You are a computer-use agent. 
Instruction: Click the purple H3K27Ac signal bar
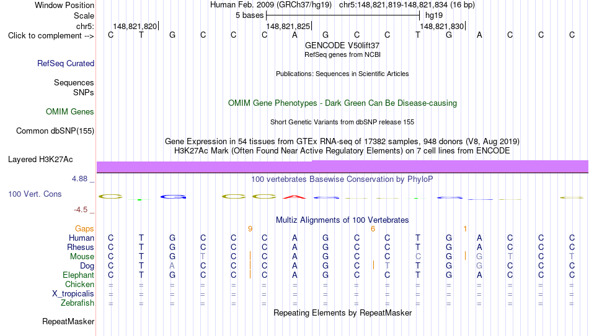coord(342,167)
